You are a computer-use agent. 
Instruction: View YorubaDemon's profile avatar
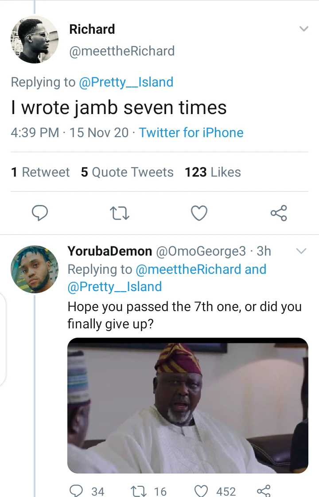pos(35,269)
